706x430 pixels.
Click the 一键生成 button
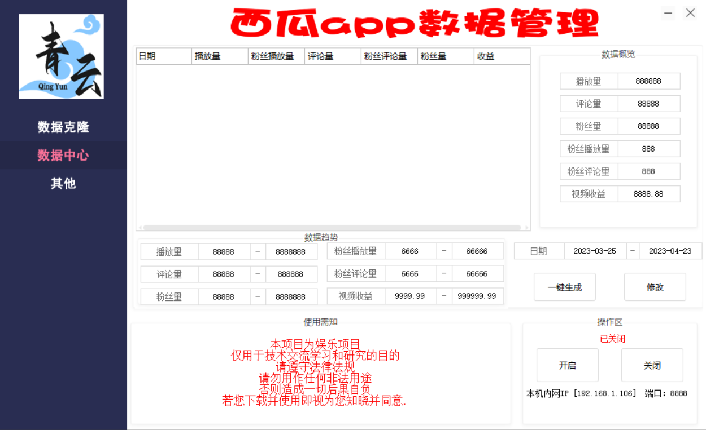565,287
